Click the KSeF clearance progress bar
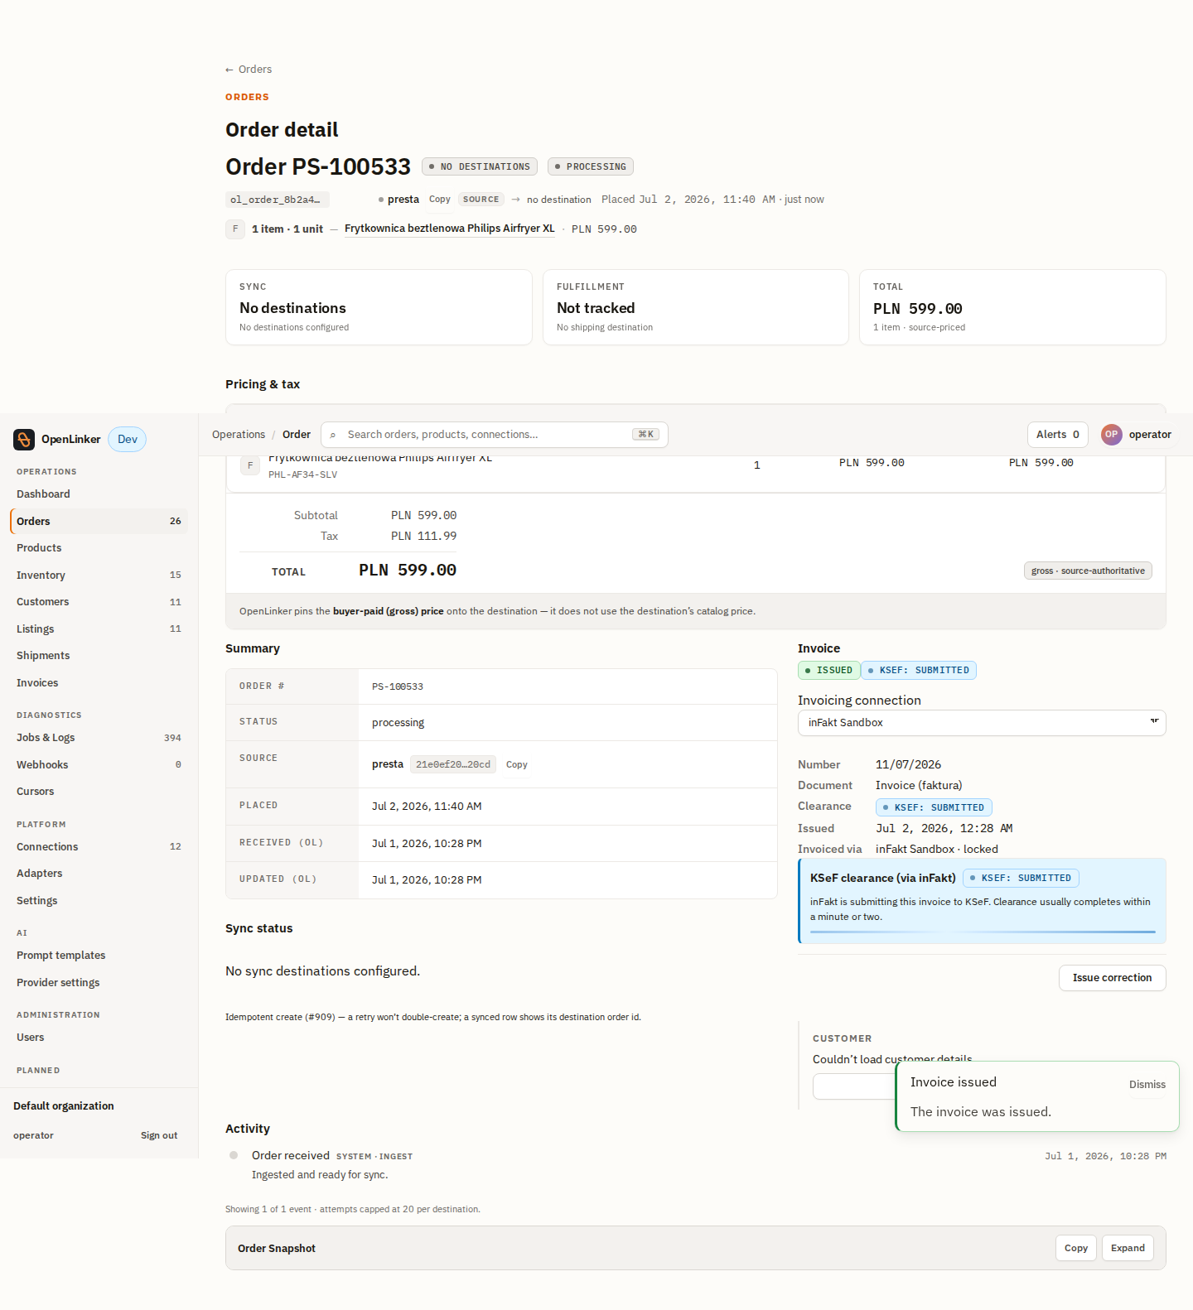 [x=983, y=932]
